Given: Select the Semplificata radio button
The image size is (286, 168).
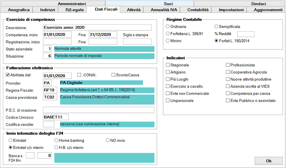Looking at the screenshot, I should point(216,27).
